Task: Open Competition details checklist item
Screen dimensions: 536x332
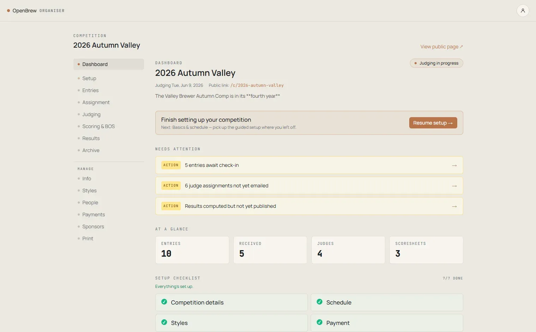Action: click(x=231, y=302)
